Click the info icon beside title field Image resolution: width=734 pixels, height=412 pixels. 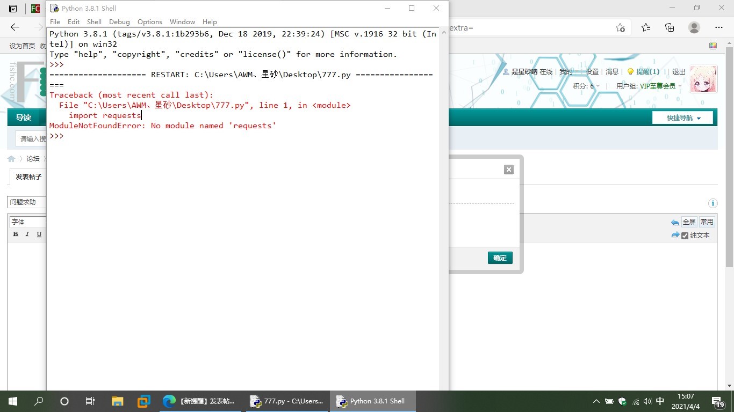713,203
